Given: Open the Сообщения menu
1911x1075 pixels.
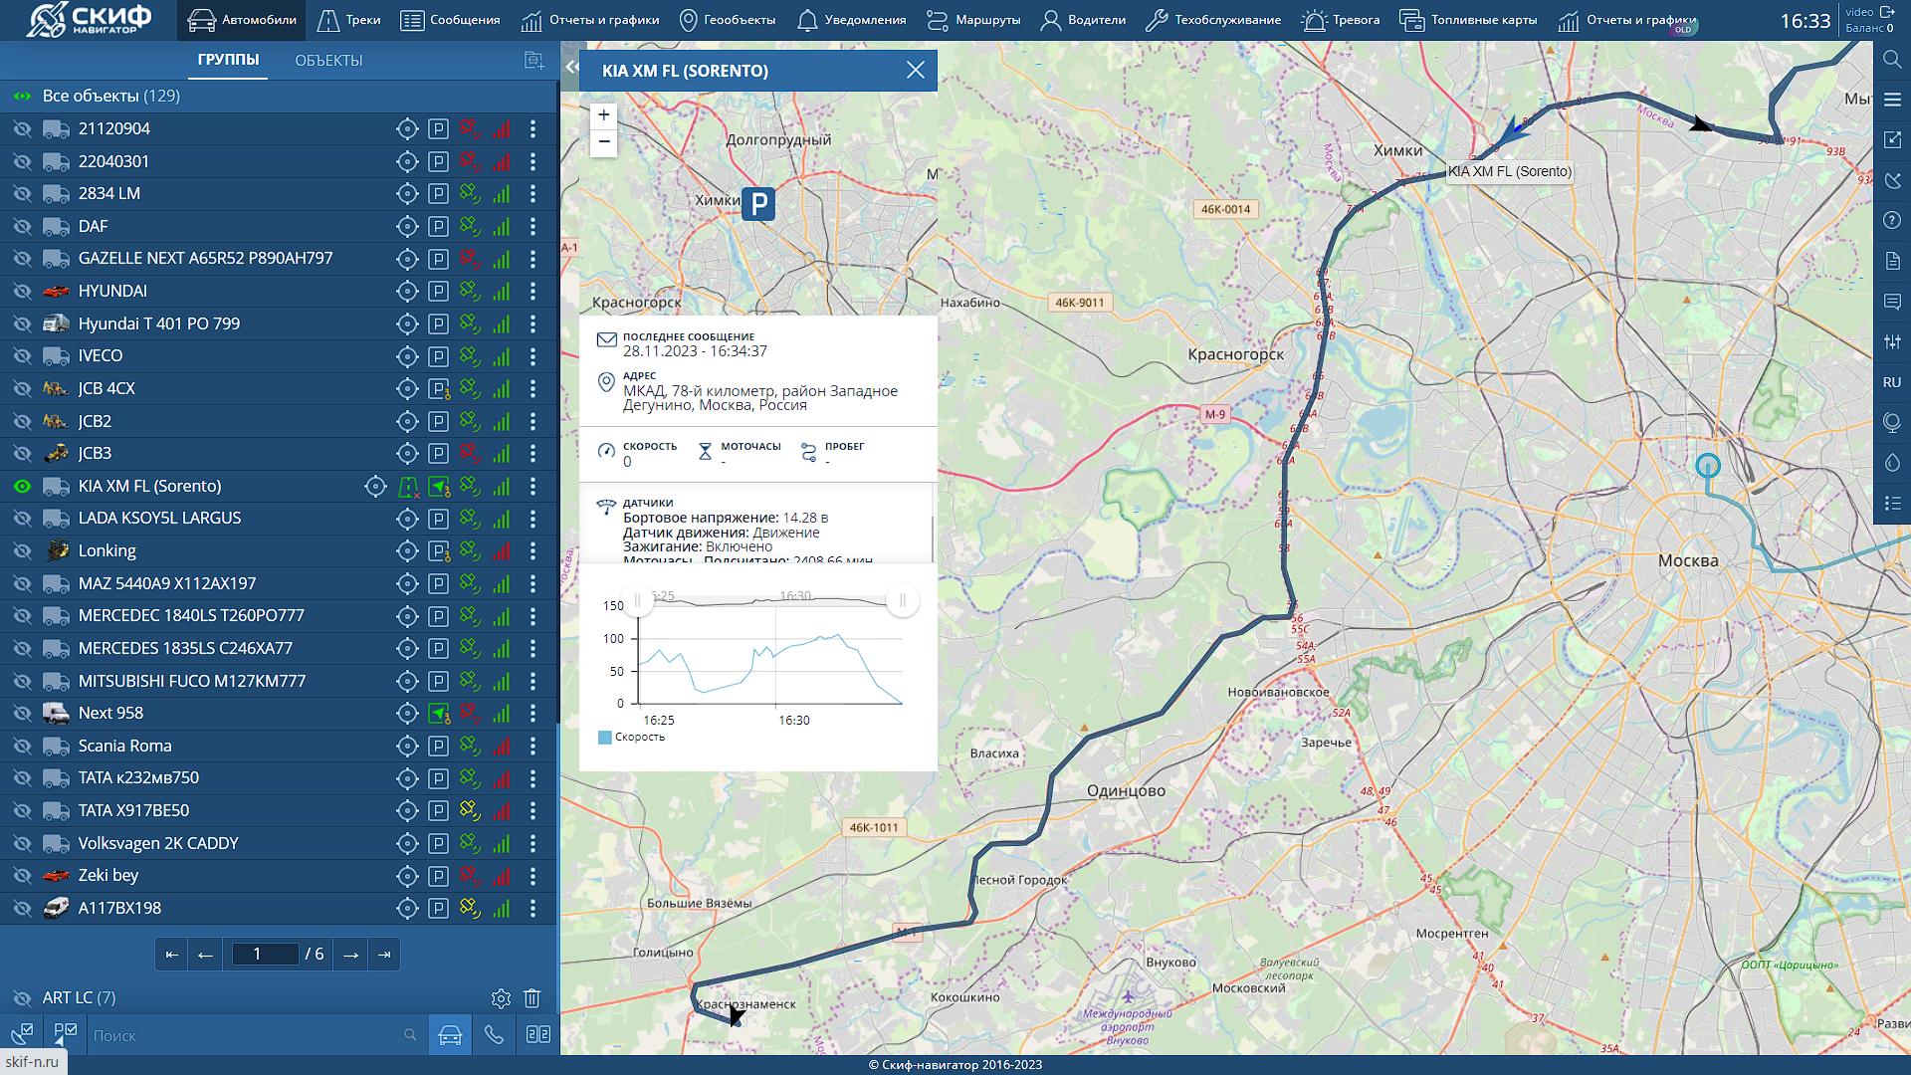Looking at the screenshot, I should tap(450, 20).
